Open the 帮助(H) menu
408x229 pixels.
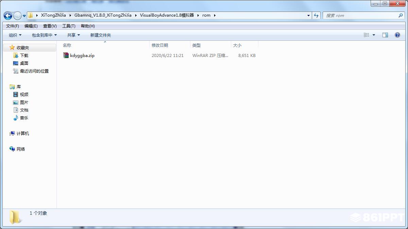(88, 26)
